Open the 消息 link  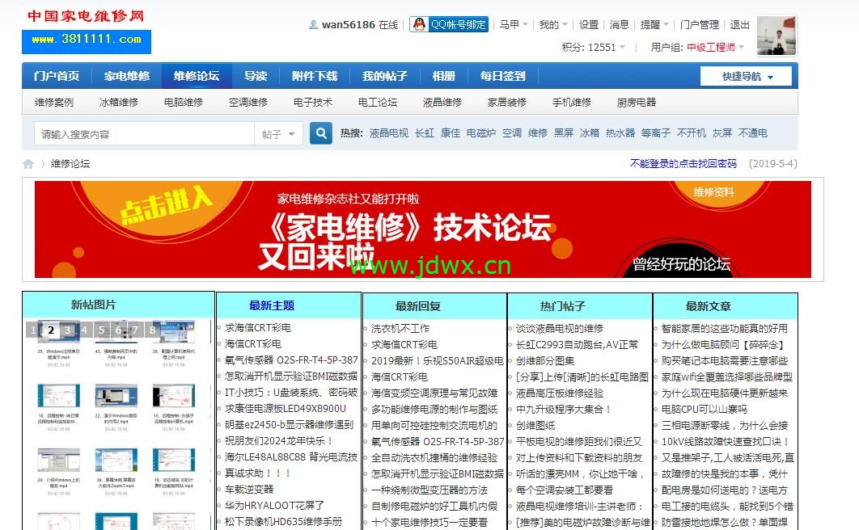[620, 24]
